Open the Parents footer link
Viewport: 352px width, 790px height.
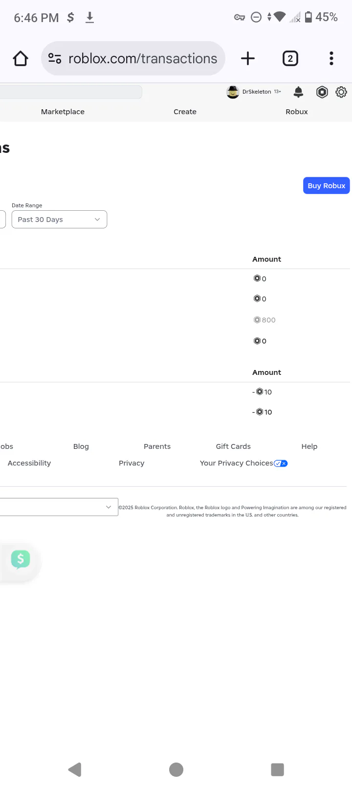click(x=157, y=446)
